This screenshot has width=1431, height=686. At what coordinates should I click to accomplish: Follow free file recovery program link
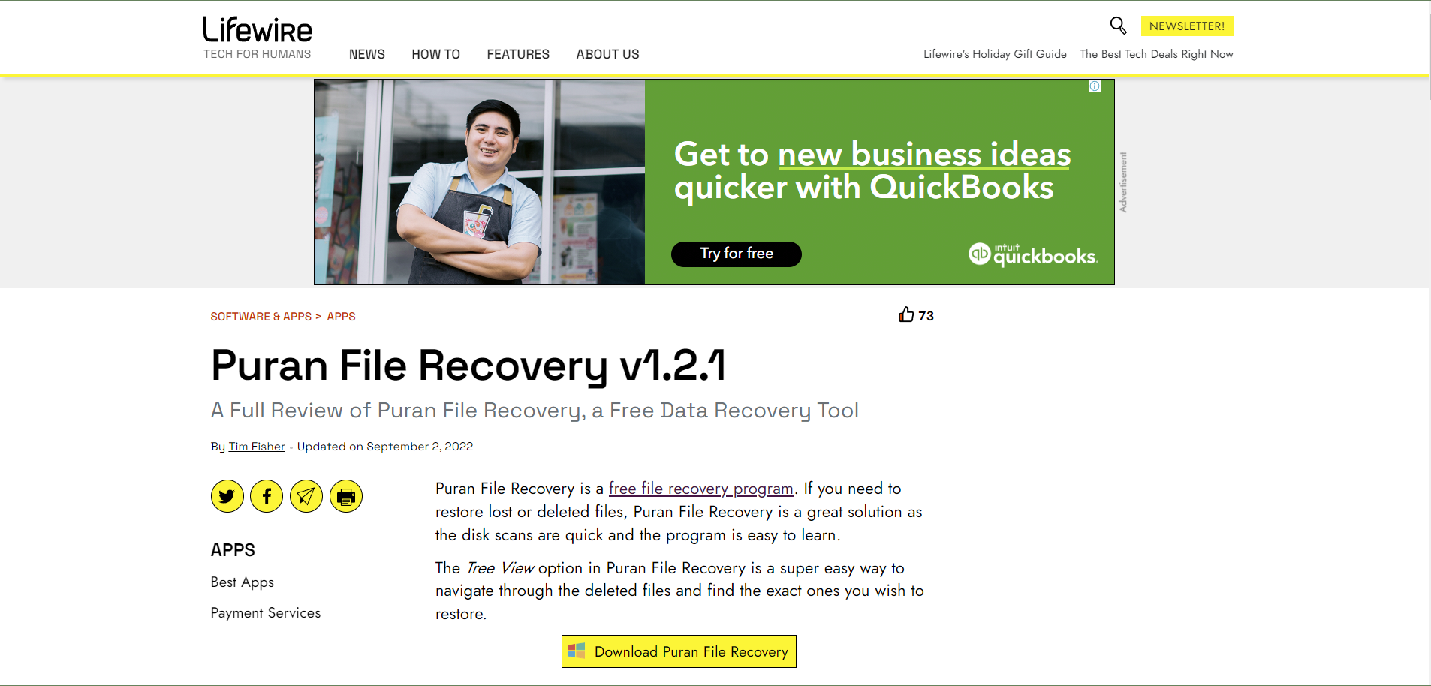(701, 489)
